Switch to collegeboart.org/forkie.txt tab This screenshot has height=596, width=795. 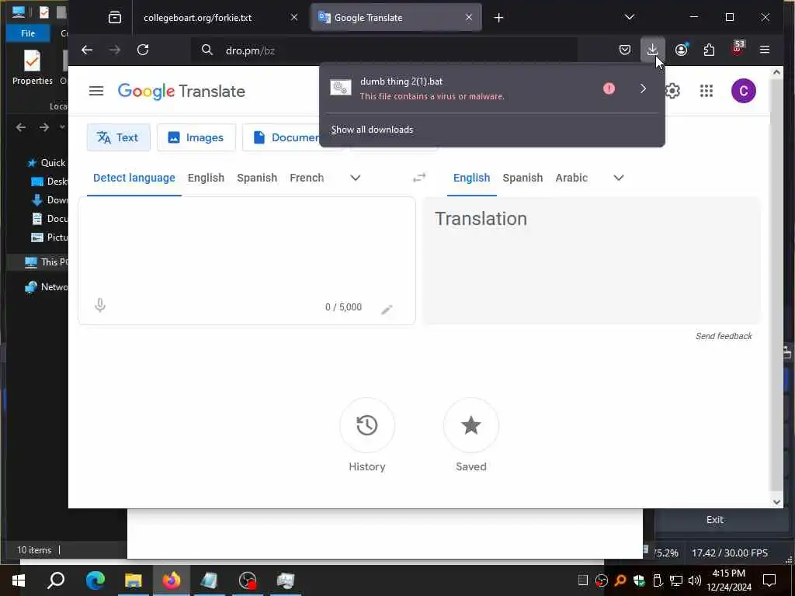point(218,18)
